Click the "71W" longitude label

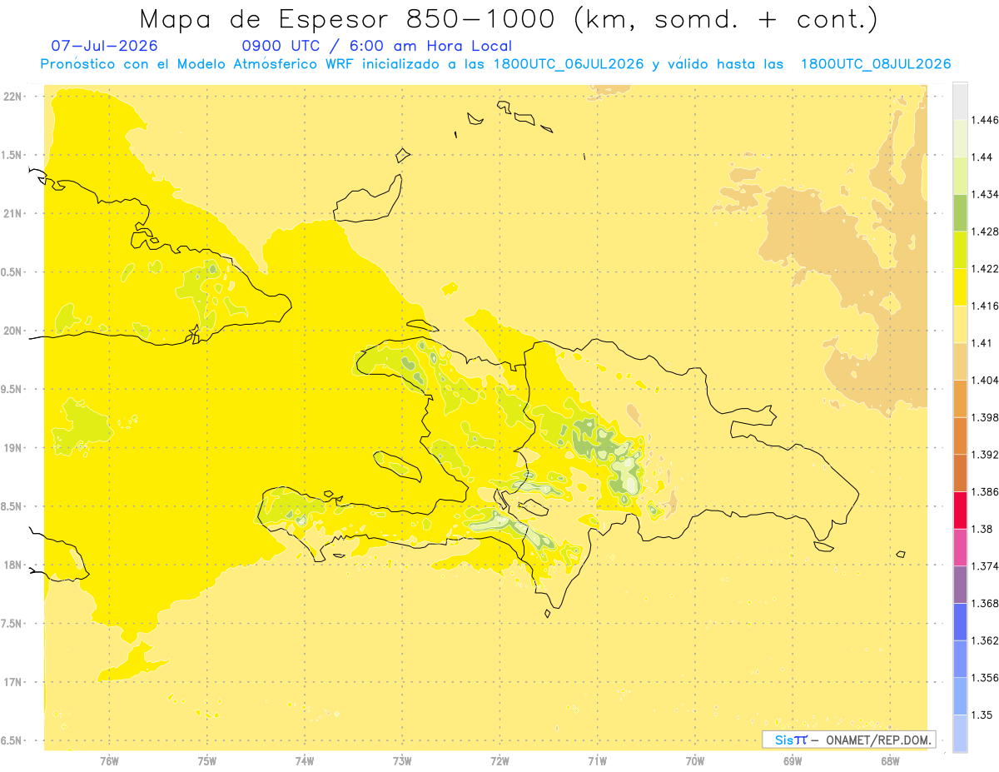pyautogui.click(x=597, y=761)
